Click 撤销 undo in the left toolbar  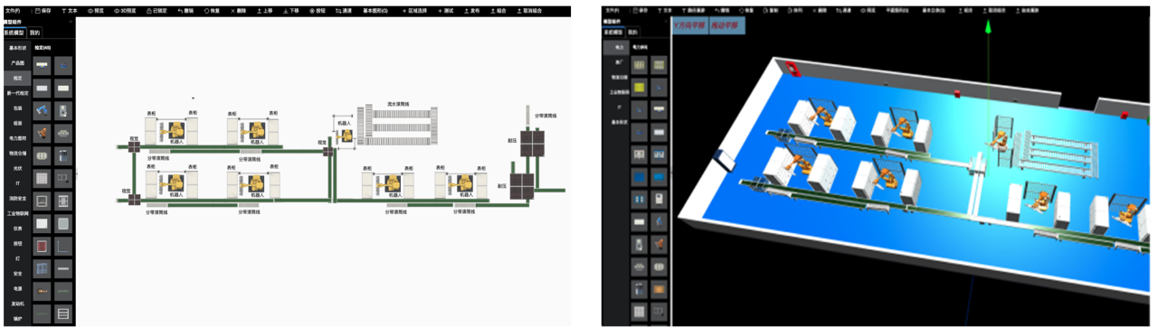click(185, 11)
